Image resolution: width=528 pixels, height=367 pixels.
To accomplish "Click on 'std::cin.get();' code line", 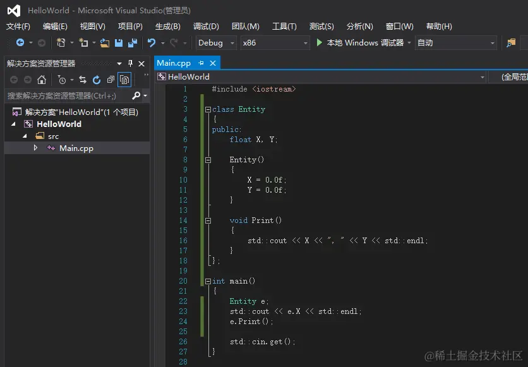I will pyautogui.click(x=262, y=341).
